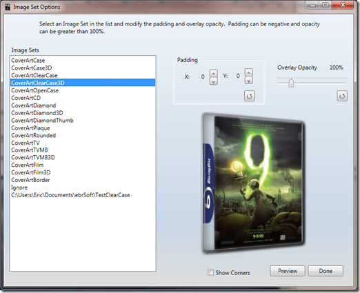
Task: Choose the CoverArtTV image set
Action: coord(83,143)
